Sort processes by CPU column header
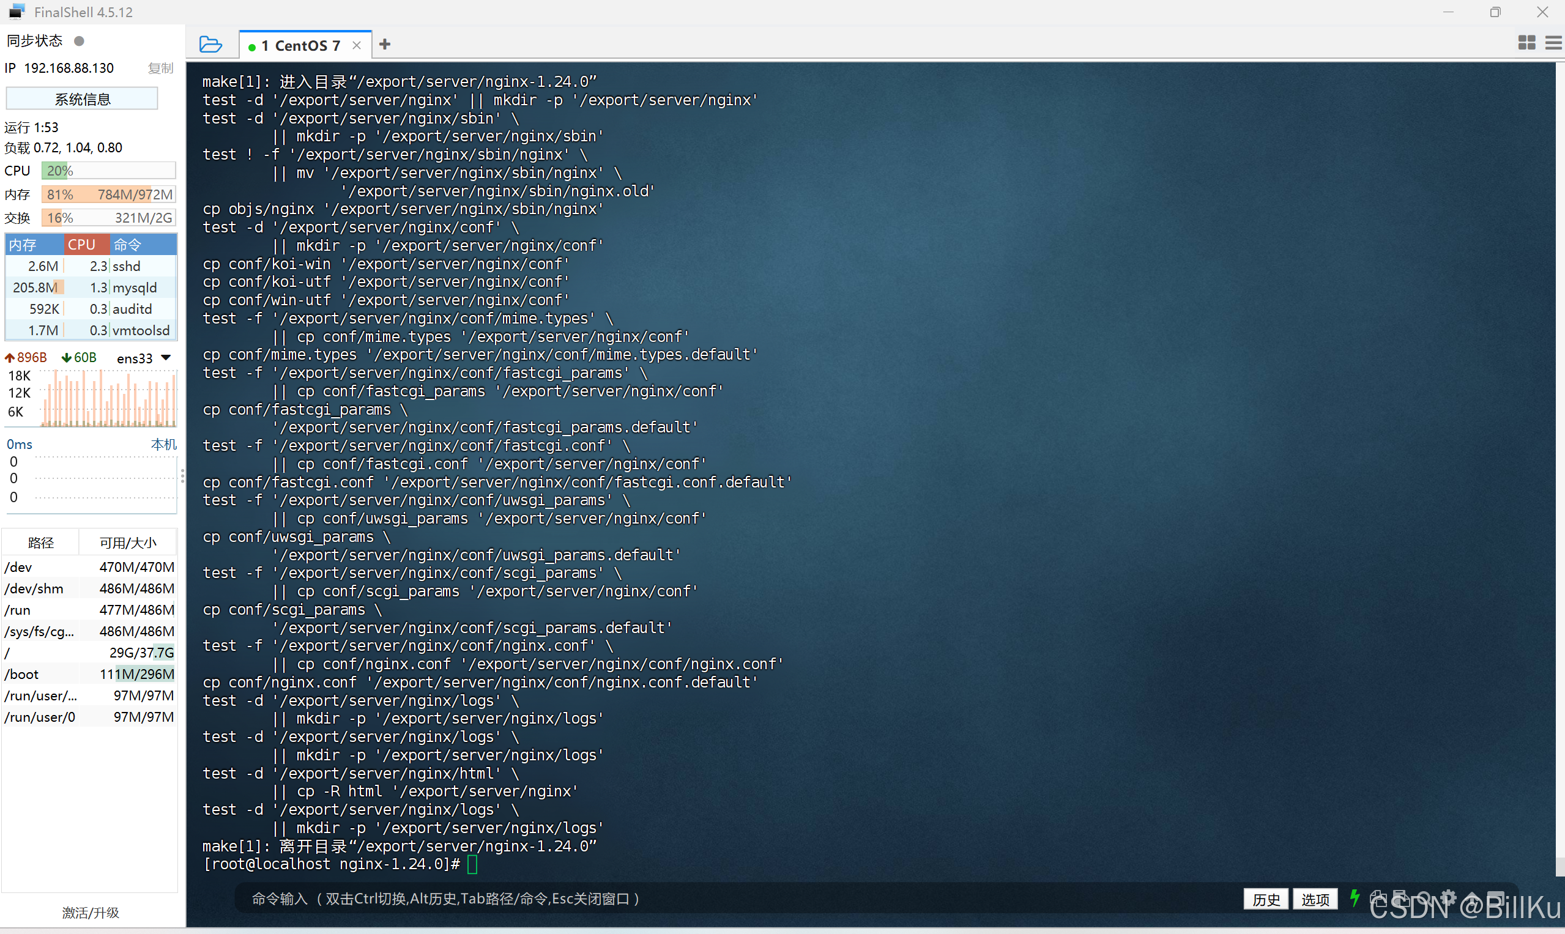Image resolution: width=1565 pixels, height=934 pixels. [86, 245]
